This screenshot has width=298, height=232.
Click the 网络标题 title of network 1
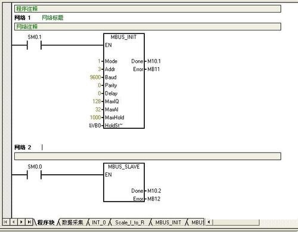tap(52, 18)
